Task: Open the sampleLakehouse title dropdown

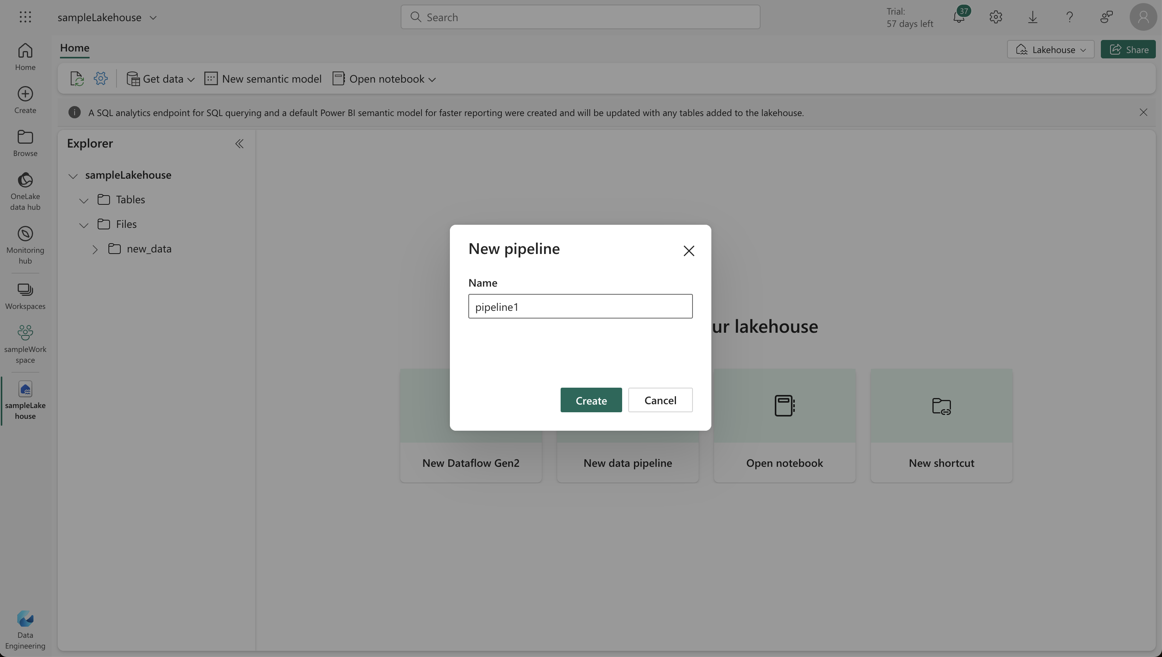Action: (x=153, y=18)
